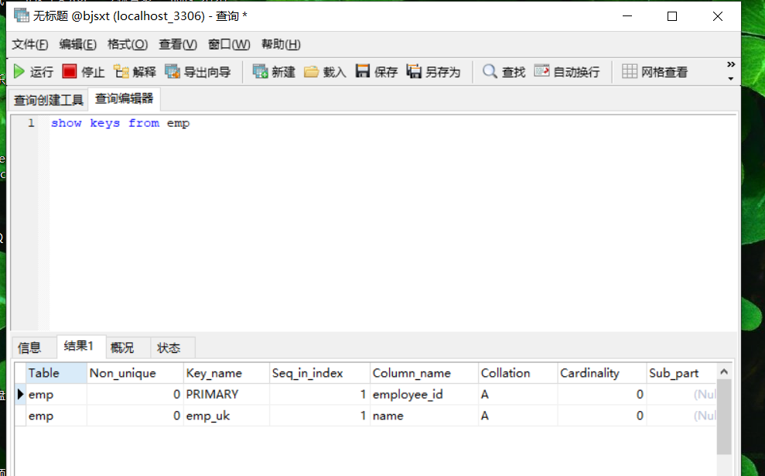Click the Seq_in_index column header
Screen dimensions: 765x476
(319, 373)
